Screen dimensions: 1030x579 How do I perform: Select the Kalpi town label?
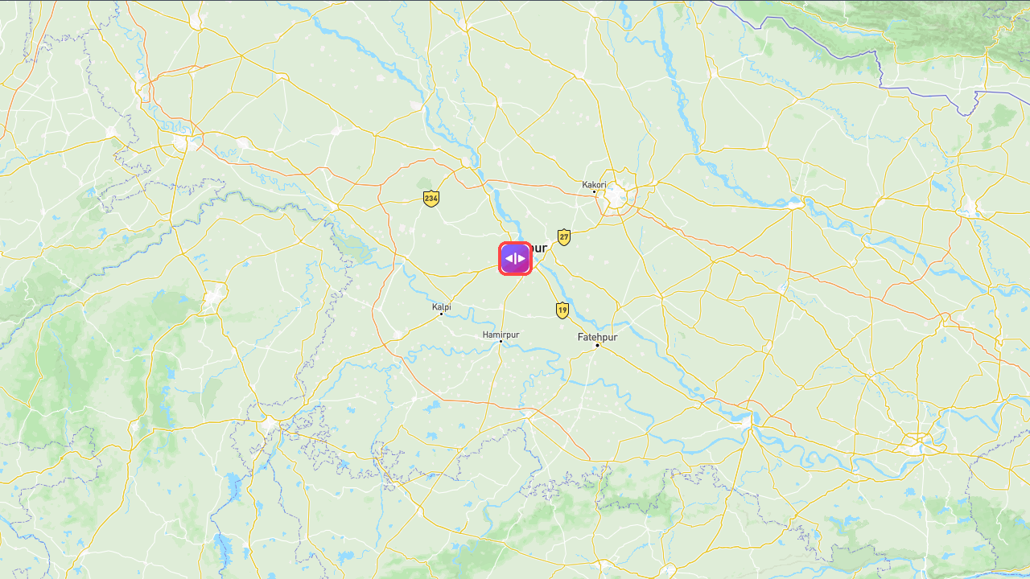(x=442, y=306)
